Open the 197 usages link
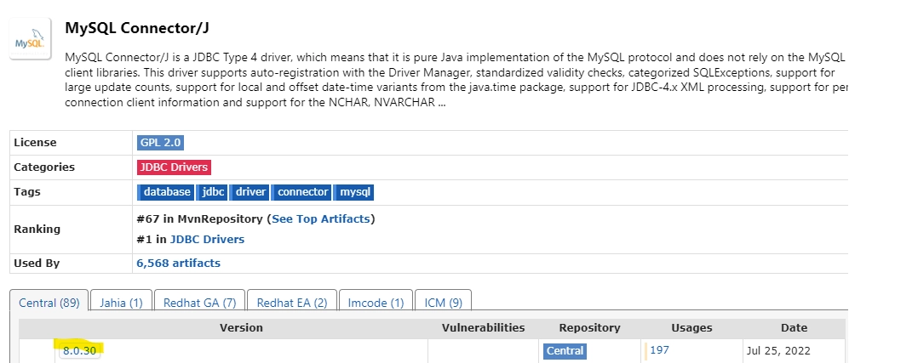The image size is (918, 363). tap(659, 349)
